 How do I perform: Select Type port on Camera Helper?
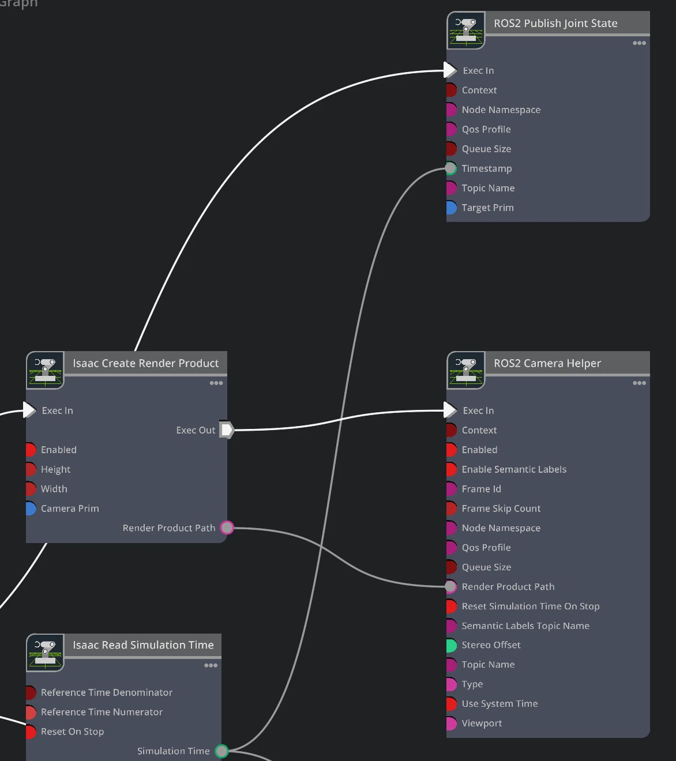(x=452, y=684)
